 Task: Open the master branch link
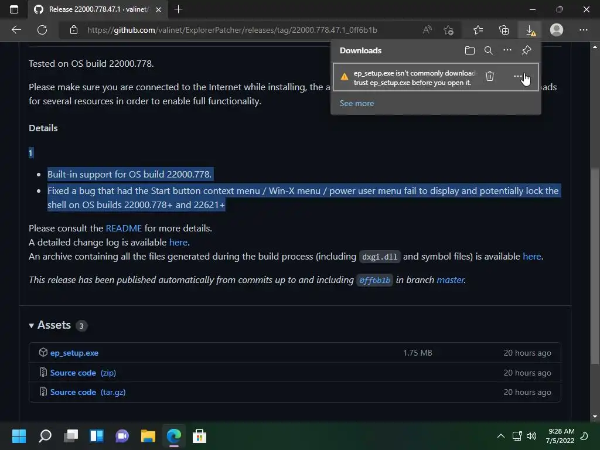(x=451, y=279)
